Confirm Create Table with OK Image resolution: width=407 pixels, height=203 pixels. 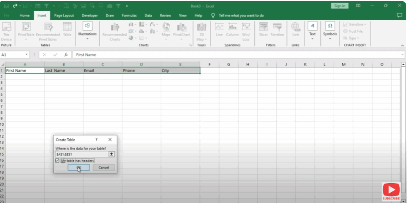click(79, 167)
